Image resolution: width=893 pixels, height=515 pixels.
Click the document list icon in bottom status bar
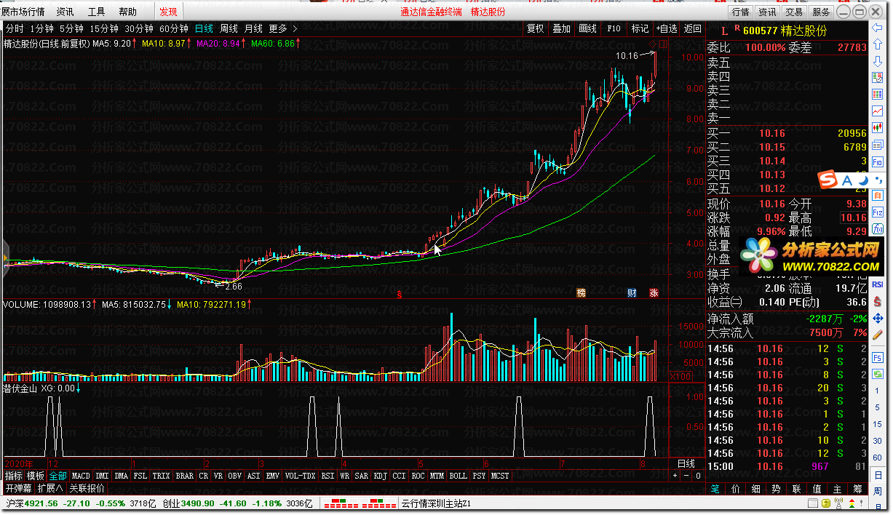pos(813,503)
